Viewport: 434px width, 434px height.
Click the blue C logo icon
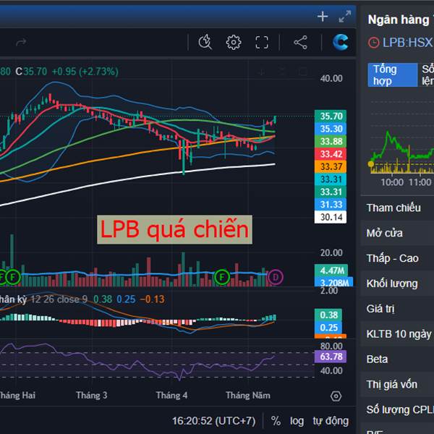coord(340,42)
